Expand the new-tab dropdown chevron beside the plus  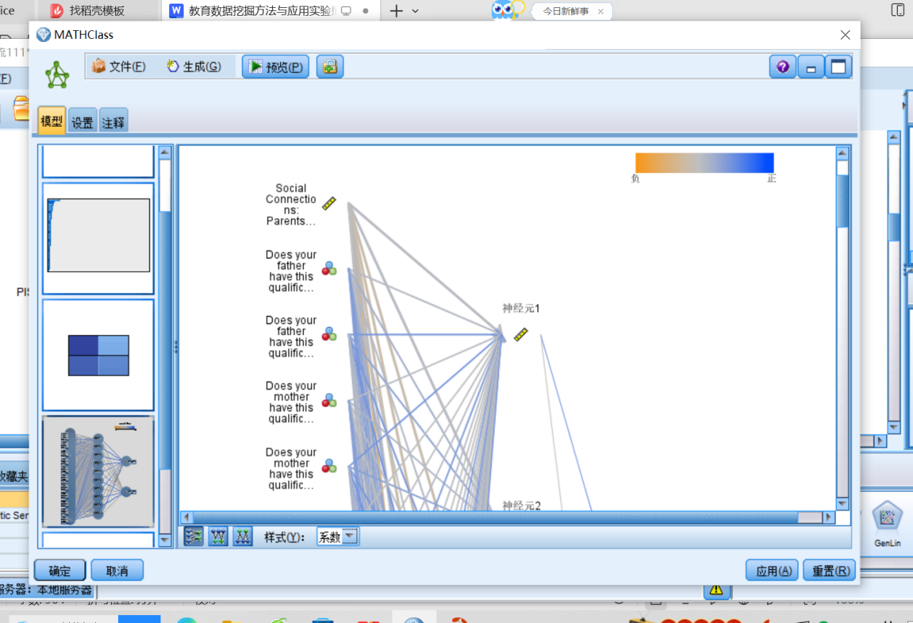415,12
